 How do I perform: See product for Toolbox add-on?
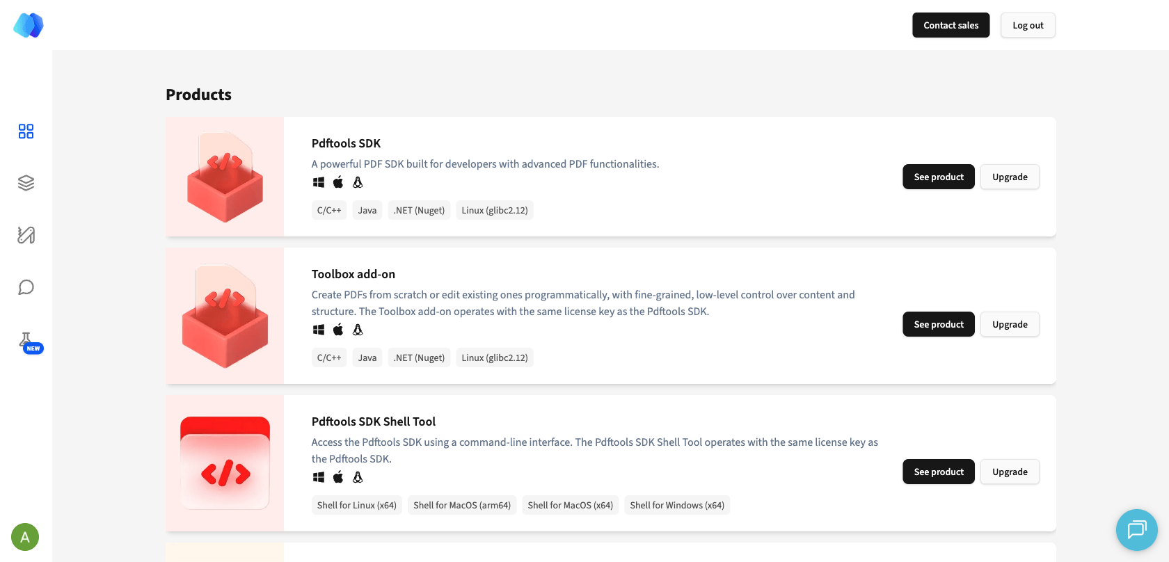[939, 324]
